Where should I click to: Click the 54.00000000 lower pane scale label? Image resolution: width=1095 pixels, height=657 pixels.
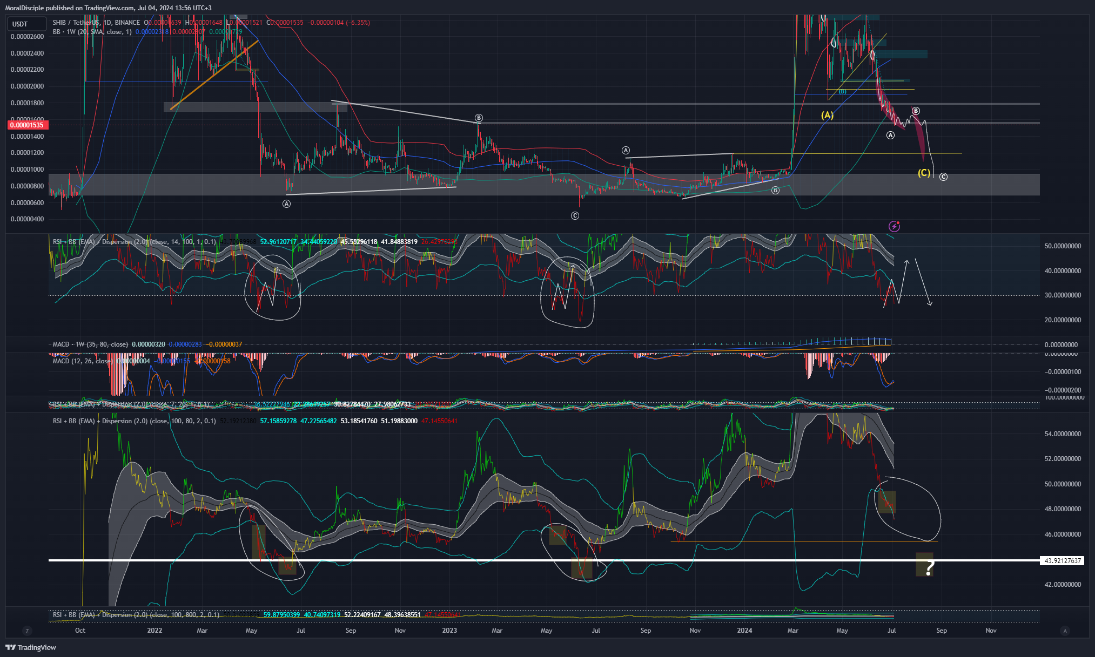point(1063,434)
